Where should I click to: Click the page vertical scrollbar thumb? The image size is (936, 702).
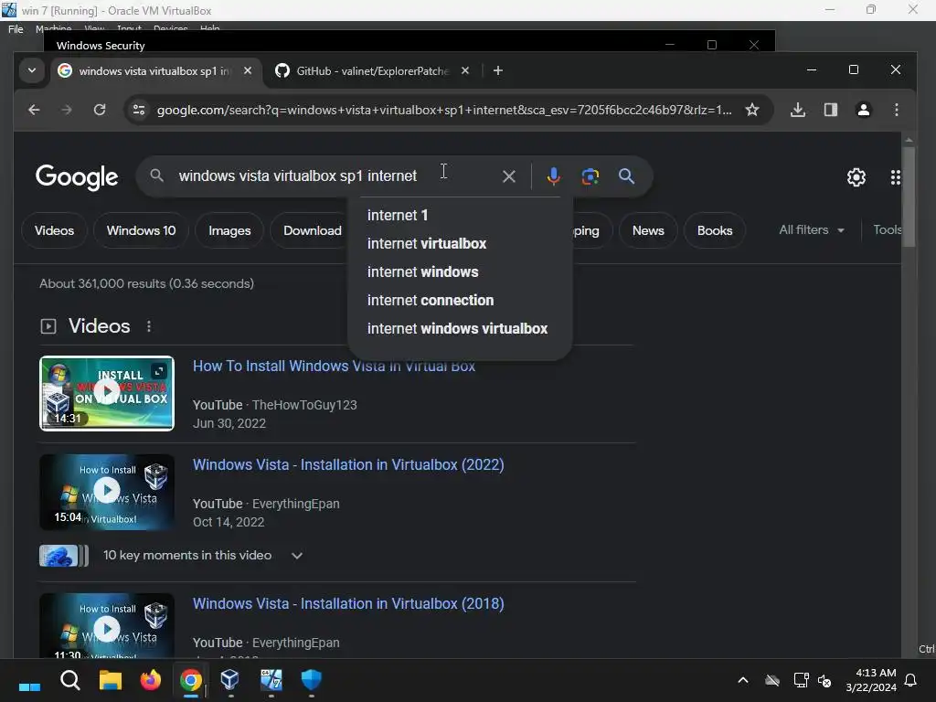pos(909,196)
